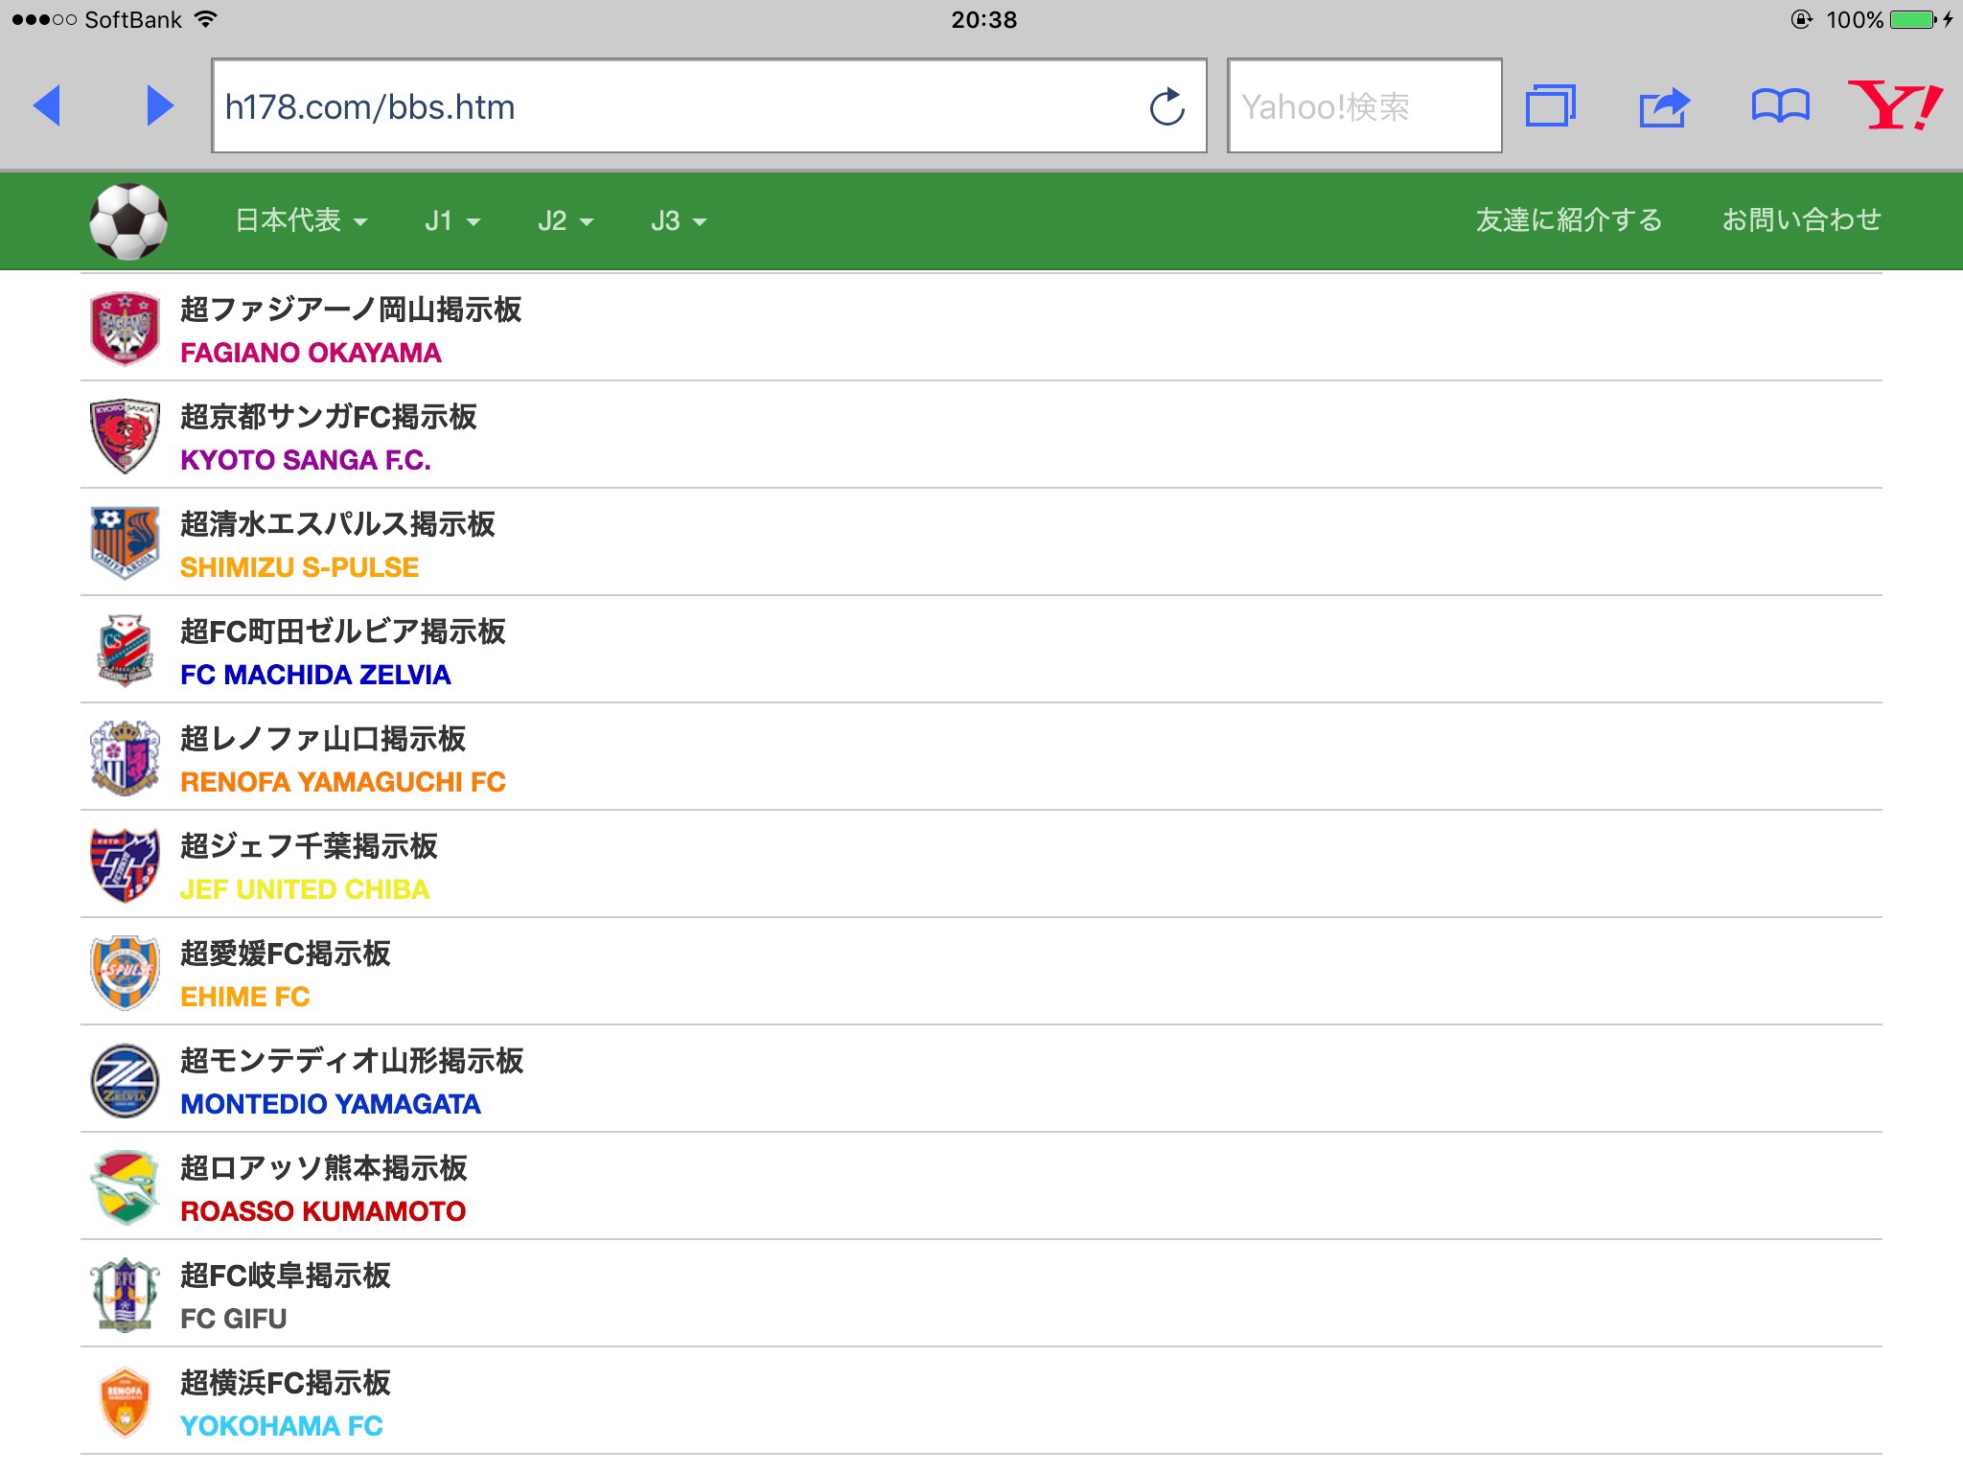Tap the Fagiano Okayama team crest
The width and height of the screenshot is (1963, 1472).
pos(125,329)
